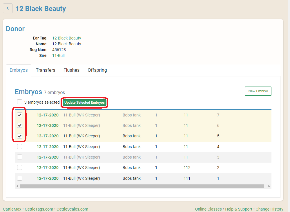
Task: Open the 12-17-2020 date link in row 5
Action: (x=48, y=136)
